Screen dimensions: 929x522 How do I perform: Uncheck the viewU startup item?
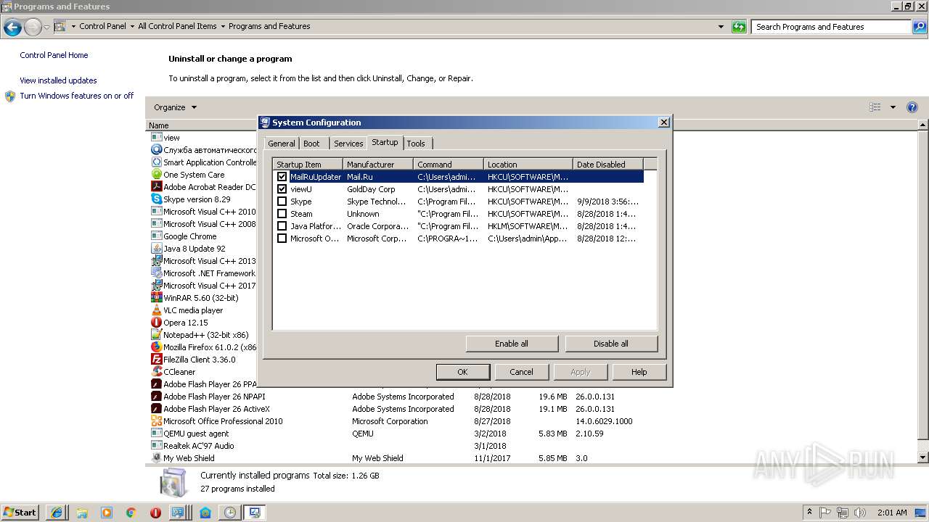click(x=282, y=189)
